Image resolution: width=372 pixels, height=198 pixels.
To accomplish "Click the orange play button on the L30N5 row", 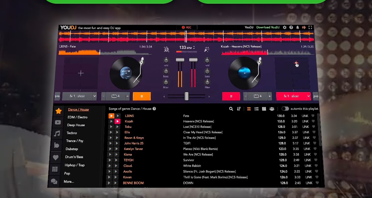I will [x=111, y=116].
